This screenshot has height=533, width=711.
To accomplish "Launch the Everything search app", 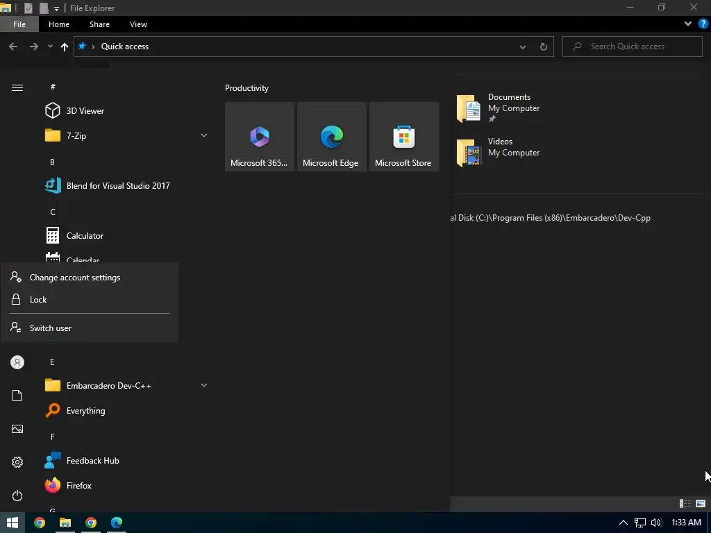I will tap(75, 411).
